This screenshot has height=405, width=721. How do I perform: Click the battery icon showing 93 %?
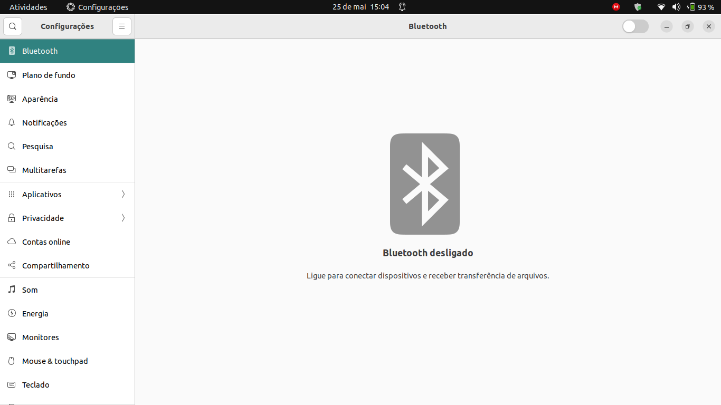click(691, 7)
